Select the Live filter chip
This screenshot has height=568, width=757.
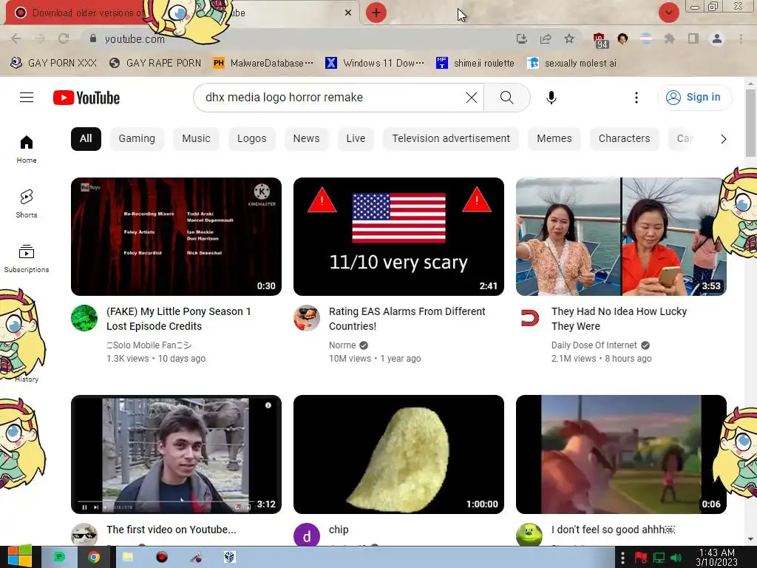pyautogui.click(x=356, y=138)
